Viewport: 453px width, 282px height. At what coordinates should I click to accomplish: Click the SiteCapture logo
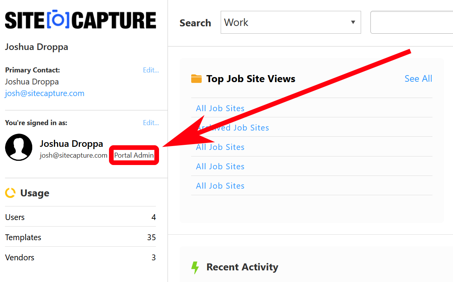point(81,20)
